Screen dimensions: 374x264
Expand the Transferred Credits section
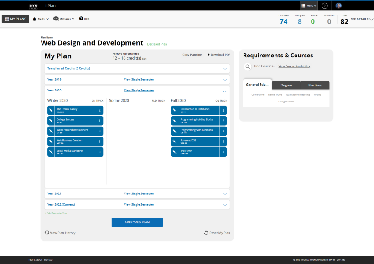click(225, 69)
